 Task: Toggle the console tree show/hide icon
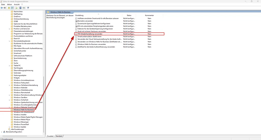point(12,8)
